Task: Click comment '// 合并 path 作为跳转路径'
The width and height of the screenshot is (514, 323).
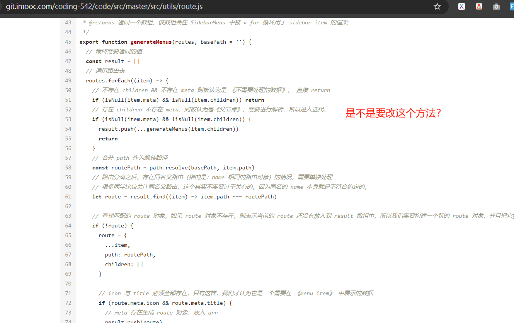Action: pyautogui.click(x=130, y=158)
